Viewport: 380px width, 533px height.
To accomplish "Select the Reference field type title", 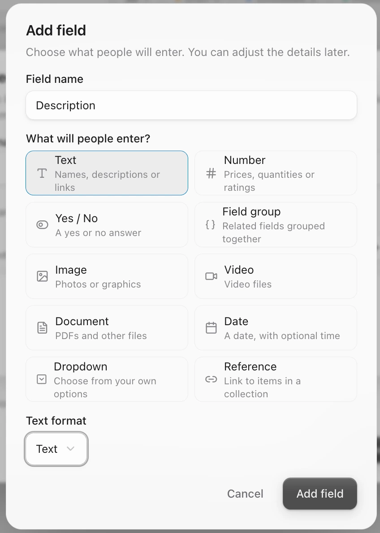I will (x=250, y=366).
